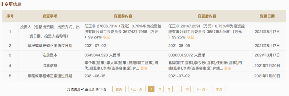Screen dimensions: 289x96
Task: Click 变更日期 2021年7月20日 for 监事信息
Action: click(267, 66)
